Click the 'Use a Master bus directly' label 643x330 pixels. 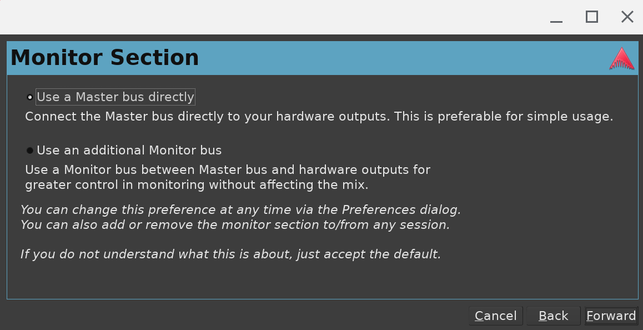pyautogui.click(x=115, y=97)
